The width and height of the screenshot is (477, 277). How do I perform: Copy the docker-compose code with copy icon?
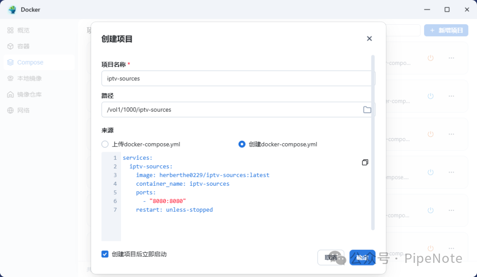[365, 162]
